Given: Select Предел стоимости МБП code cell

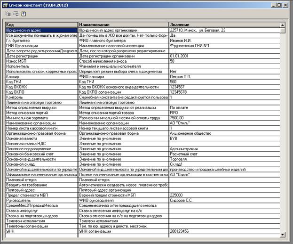Looking at the screenshot, I should coord(41,195).
